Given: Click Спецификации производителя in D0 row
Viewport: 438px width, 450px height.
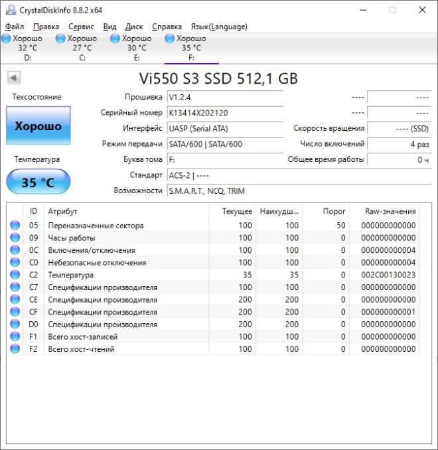Looking at the screenshot, I should 102,325.
